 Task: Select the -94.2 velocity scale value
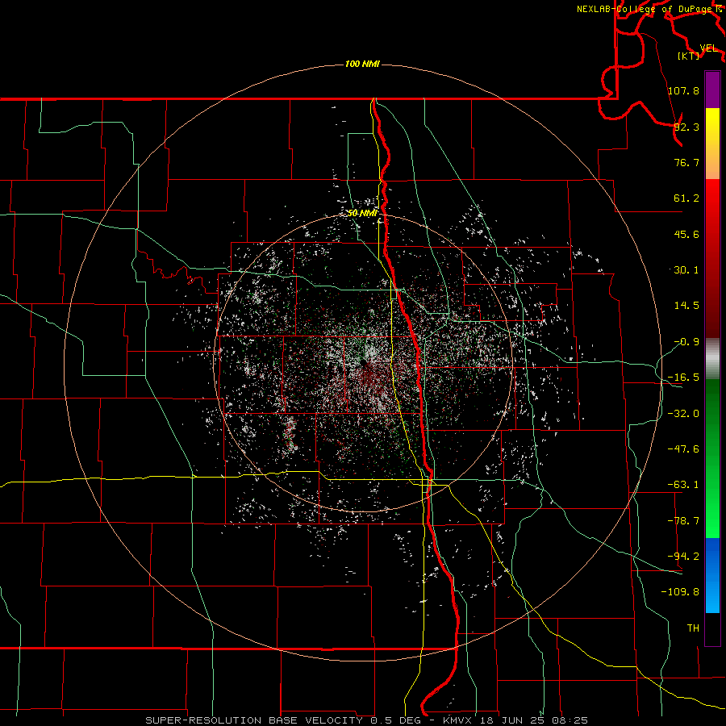pyautogui.click(x=683, y=557)
